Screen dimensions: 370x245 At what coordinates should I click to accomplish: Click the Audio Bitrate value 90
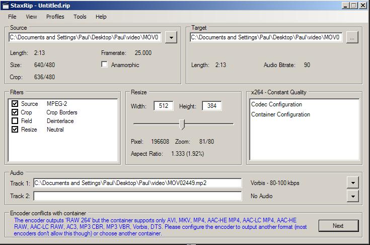click(x=307, y=65)
